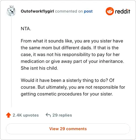Open the orange Reddit logo icon
The height and width of the screenshot is (140, 136).
109,11
